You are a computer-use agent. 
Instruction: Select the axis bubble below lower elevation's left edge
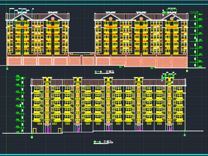(x=32, y=137)
